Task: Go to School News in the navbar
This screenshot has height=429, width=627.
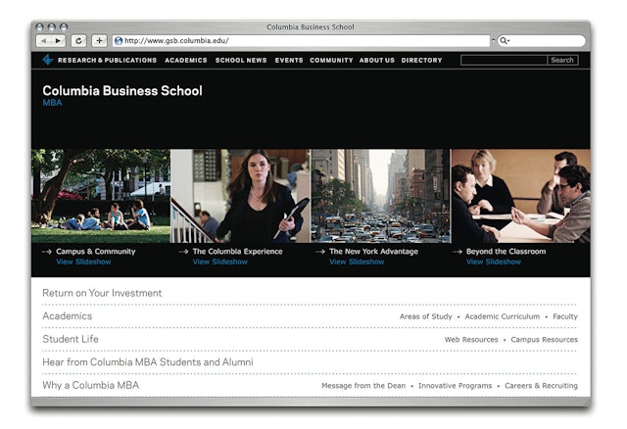Action: click(241, 61)
